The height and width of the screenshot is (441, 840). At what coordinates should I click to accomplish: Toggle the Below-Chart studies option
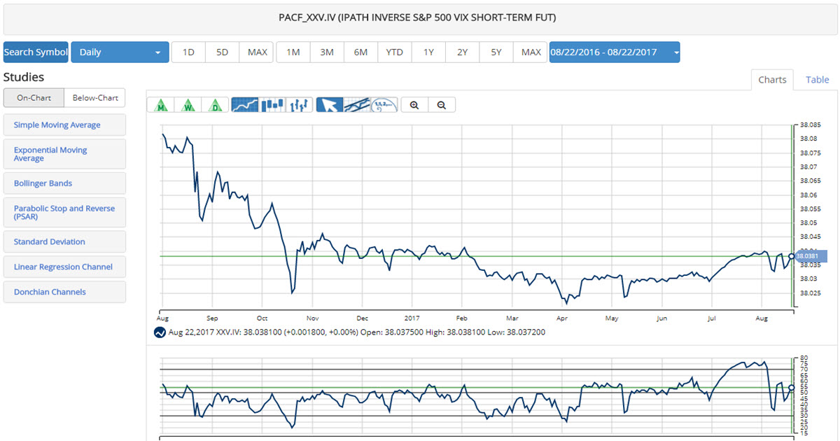coord(94,98)
